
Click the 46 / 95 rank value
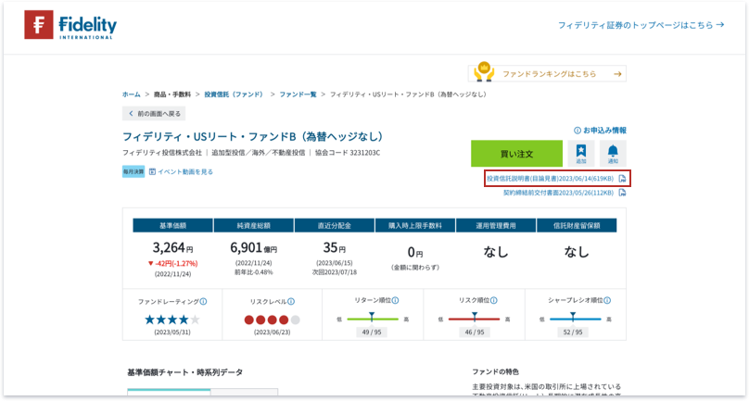pyautogui.click(x=475, y=332)
